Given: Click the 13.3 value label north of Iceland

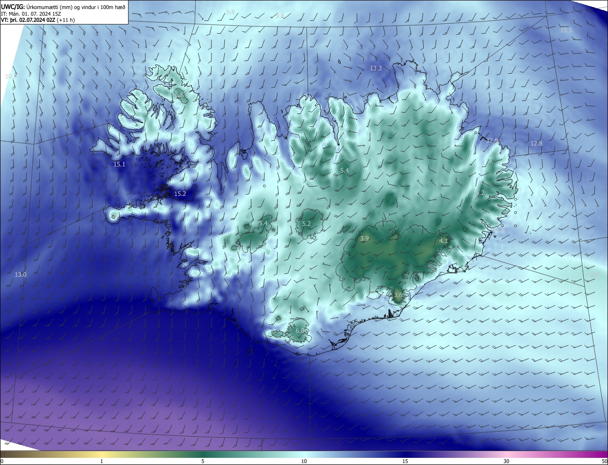Looking at the screenshot, I should point(376,68).
